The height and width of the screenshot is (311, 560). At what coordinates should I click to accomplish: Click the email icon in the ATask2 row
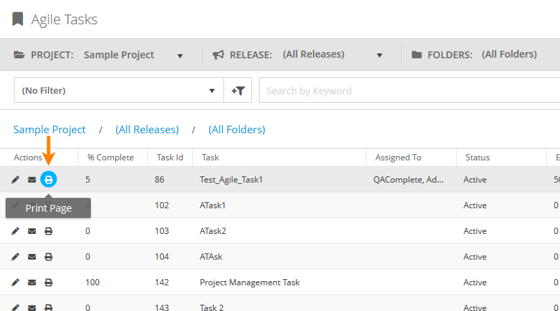[32, 231]
